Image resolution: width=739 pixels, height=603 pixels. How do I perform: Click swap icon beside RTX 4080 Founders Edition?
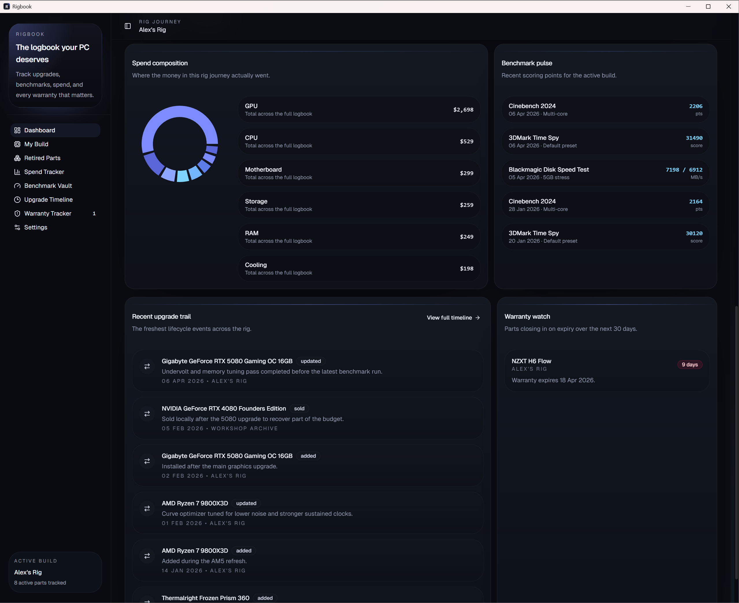coord(147,414)
